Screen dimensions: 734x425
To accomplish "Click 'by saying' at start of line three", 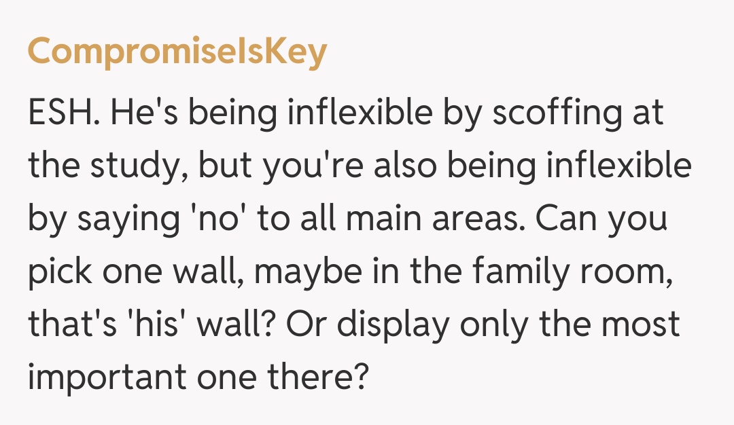I will click(97, 219).
